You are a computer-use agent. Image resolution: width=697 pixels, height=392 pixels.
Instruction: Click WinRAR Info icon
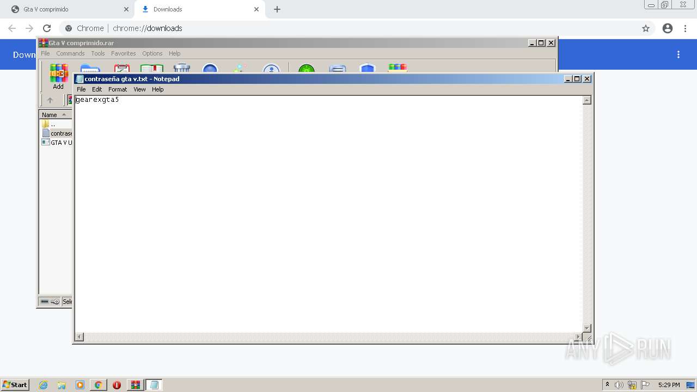click(x=271, y=69)
